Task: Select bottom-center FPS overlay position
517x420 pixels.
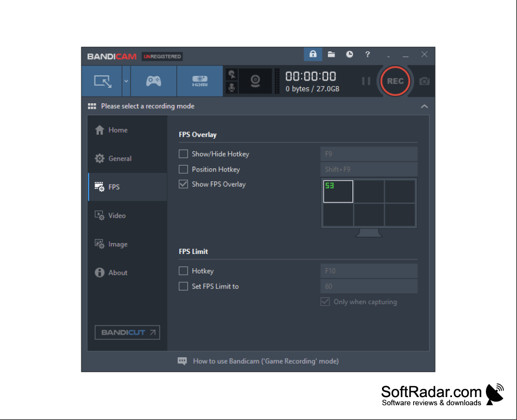Action: tap(369, 215)
